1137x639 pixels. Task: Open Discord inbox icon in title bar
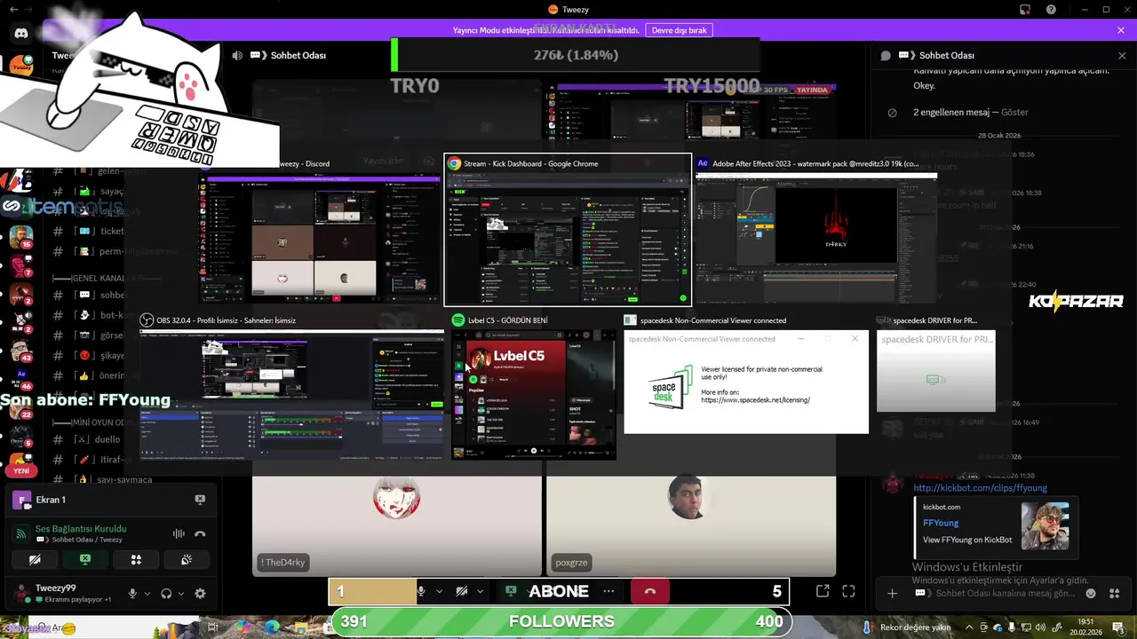1025,10
